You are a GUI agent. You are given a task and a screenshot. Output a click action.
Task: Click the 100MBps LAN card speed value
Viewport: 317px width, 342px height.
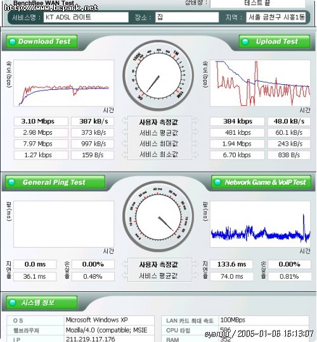[233, 320]
